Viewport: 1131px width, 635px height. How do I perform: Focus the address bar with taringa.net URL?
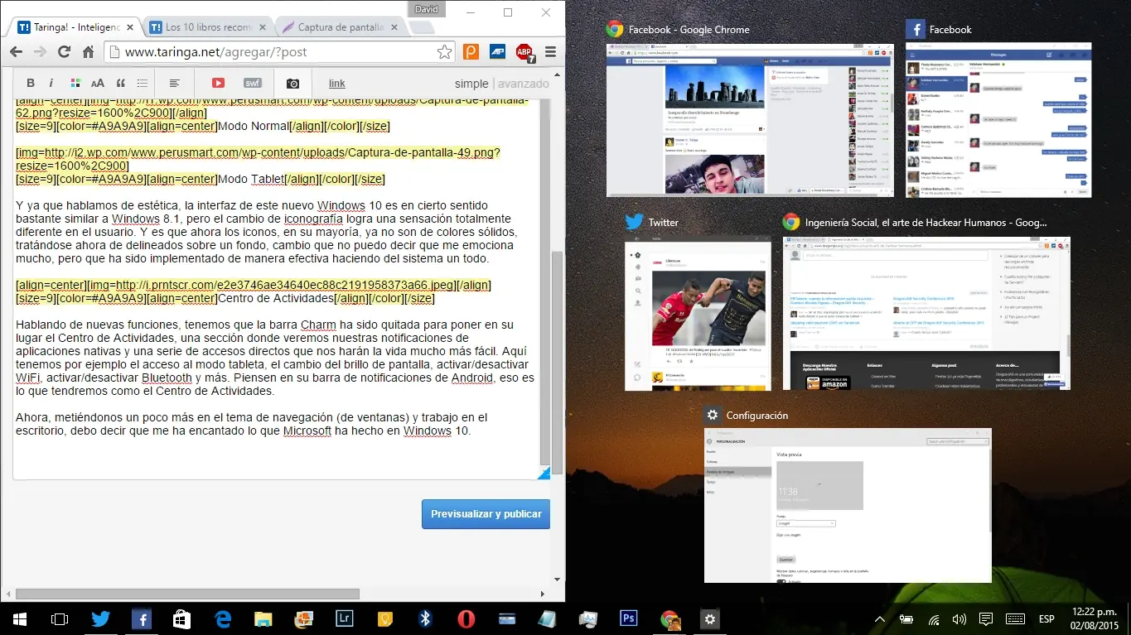pos(278,51)
